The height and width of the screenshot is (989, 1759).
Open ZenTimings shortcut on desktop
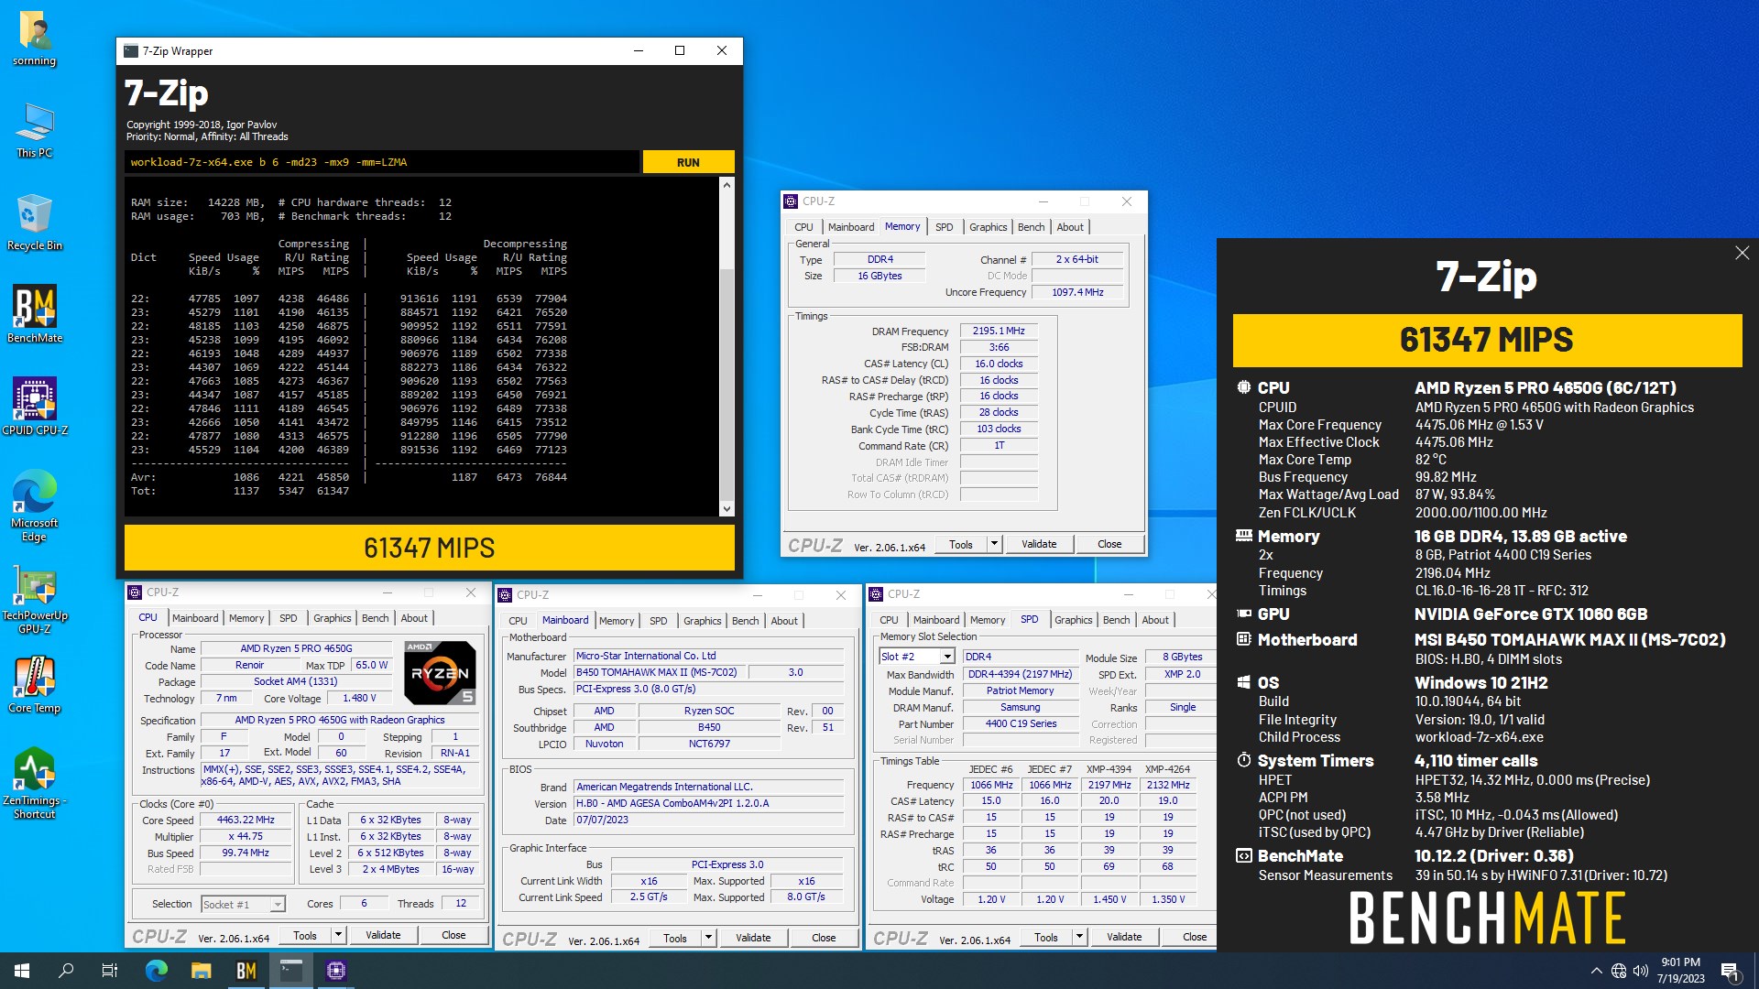[x=34, y=783]
